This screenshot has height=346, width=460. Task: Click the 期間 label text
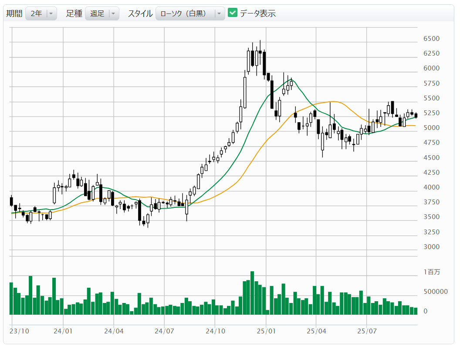click(x=14, y=13)
